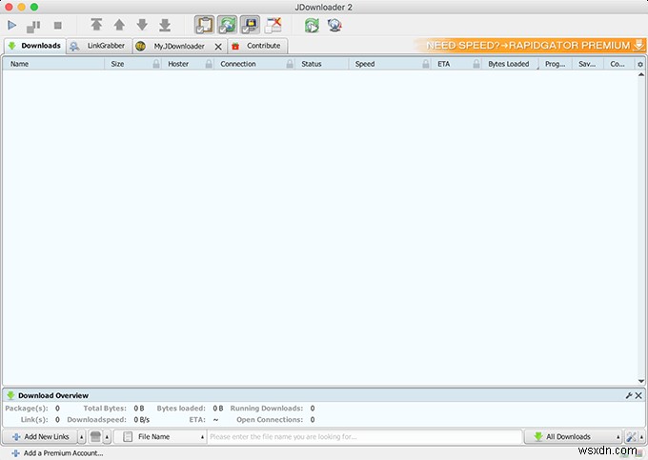Click the Prog... column header

coord(555,64)
